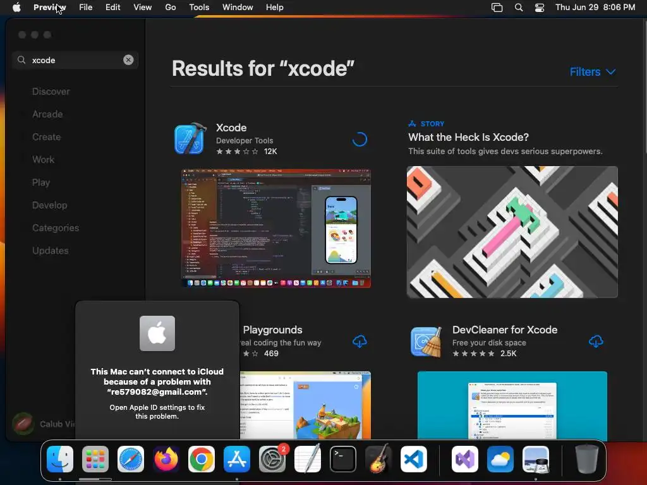
Task: Open the Playgrounds app title
Action: point(272,330)
